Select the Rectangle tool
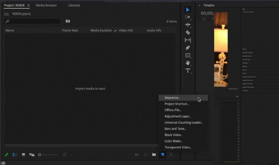The height and width of the screenshot is (165, 279). [x=188, y=55]
